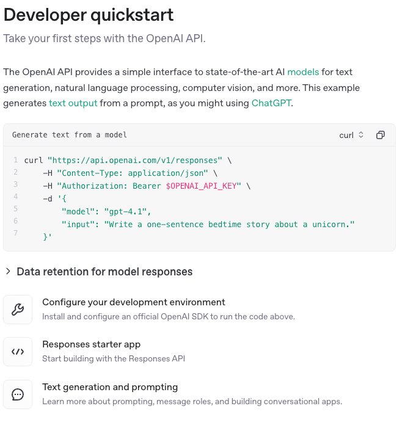Click the api.openai.com/v1/responses URL string
The width and height of the screenshot is (408, 428).
coord(135,160)
